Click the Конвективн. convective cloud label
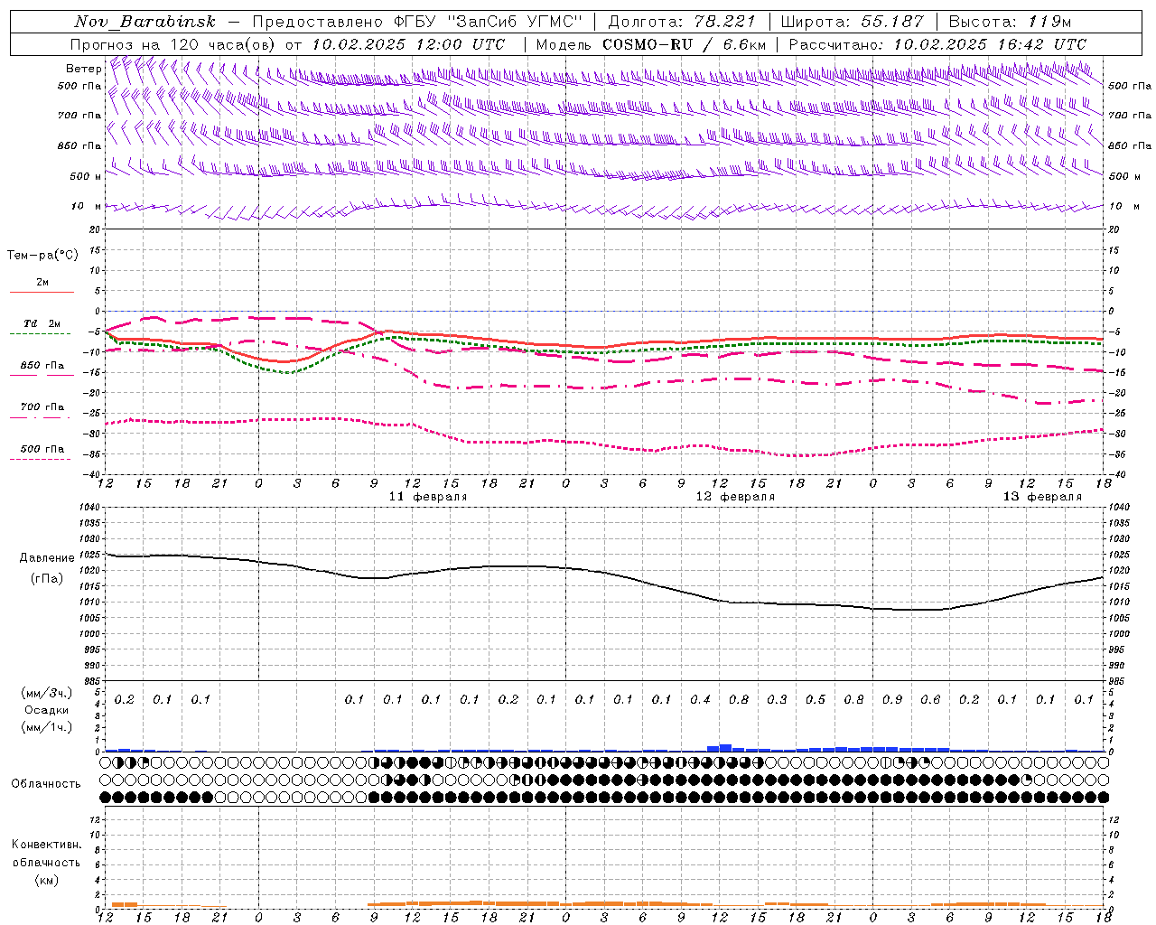Viewport: 1156px width, 925px height. 46,845
